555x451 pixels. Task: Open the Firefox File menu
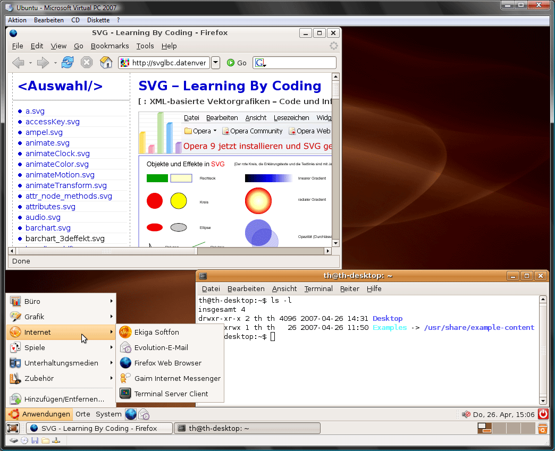[18, 46]
